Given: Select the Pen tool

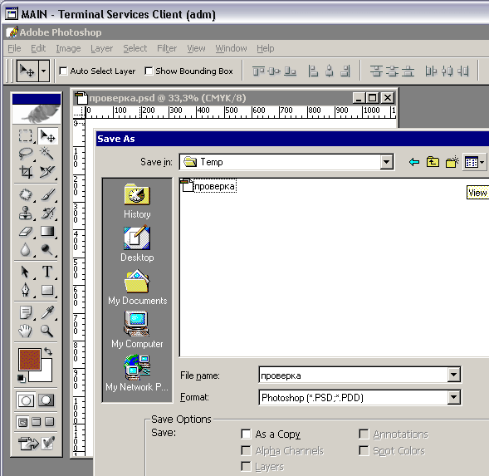Looking at the screenshot, I should point(26,290).
